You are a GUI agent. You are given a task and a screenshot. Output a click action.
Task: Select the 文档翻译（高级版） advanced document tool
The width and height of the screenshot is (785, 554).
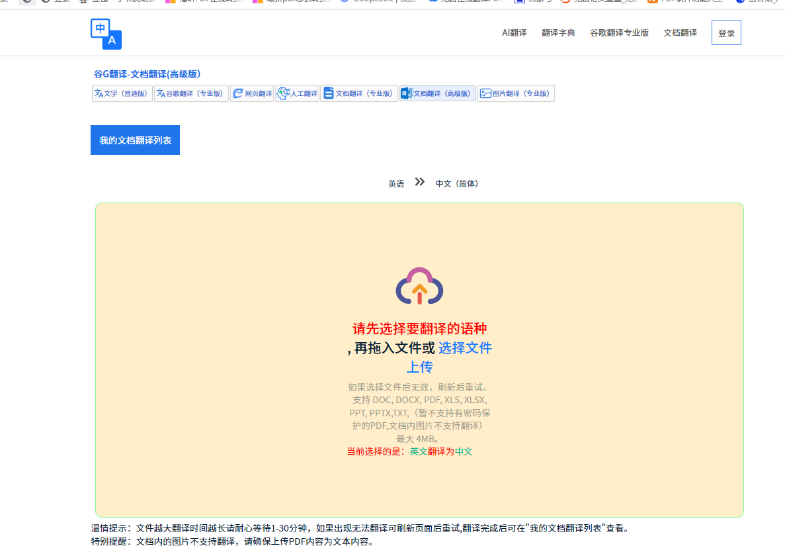point(437,94)
